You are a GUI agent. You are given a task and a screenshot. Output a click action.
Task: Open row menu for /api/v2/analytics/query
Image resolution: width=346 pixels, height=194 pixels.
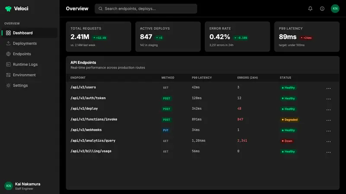328,141
